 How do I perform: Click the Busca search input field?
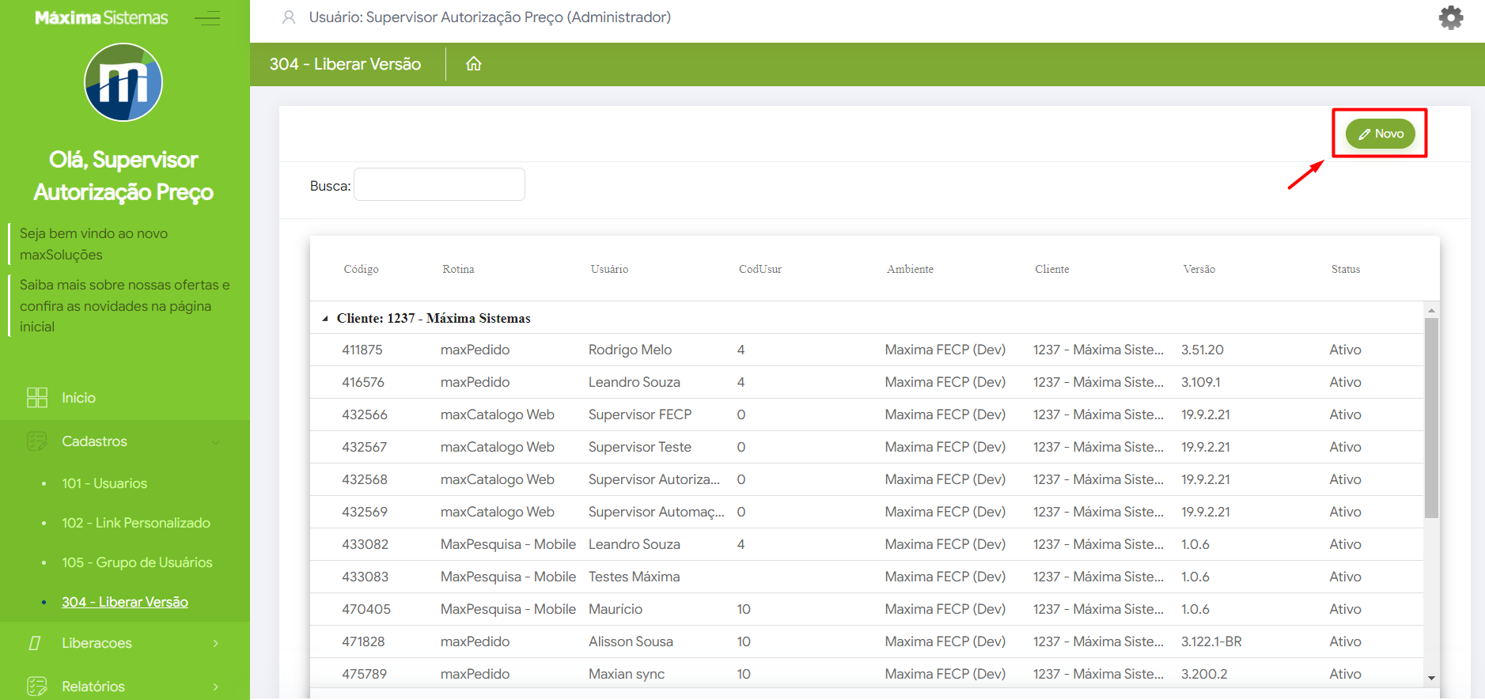439,184
